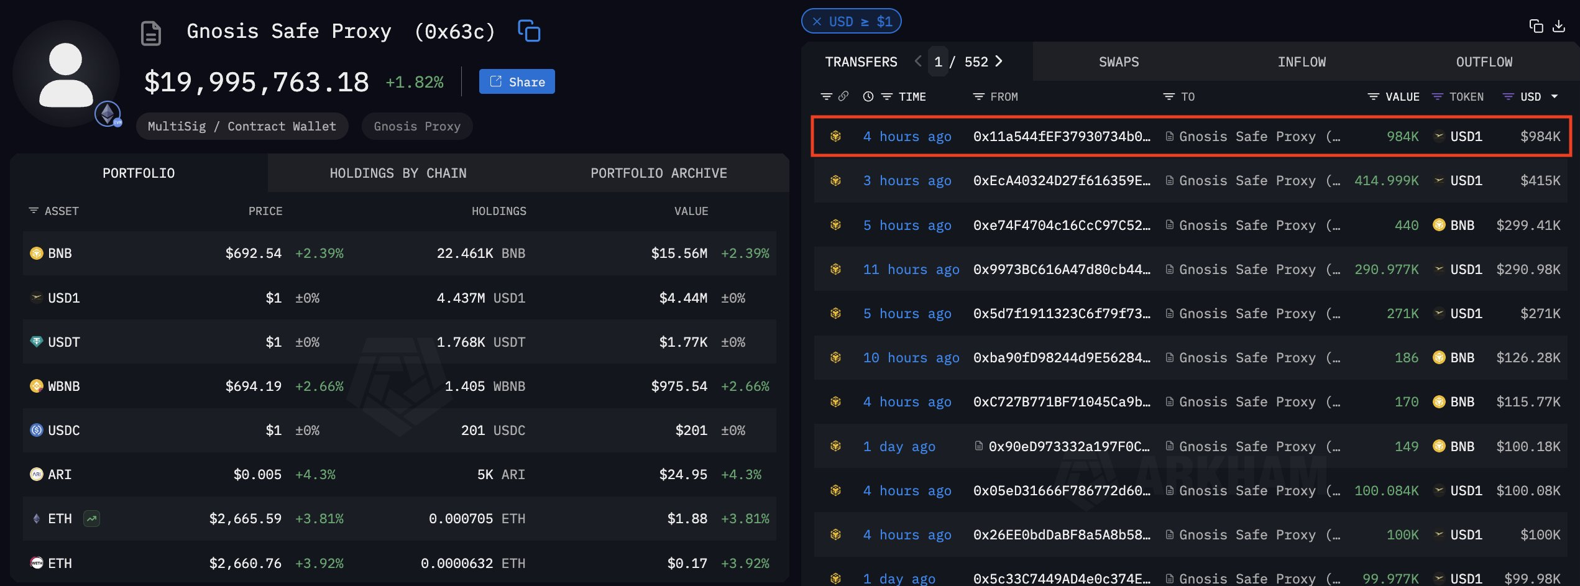The width and height of the screenshot is (1580, 586).
Task: Open the ETH chart trend icon
Action: point(91,518)
